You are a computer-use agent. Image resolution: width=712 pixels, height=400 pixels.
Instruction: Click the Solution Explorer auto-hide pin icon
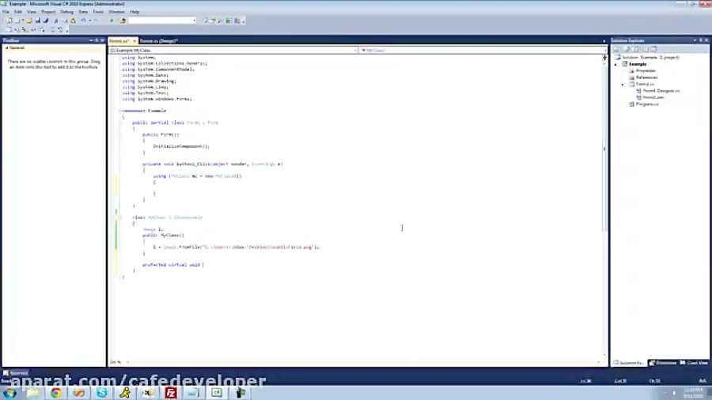701,40
